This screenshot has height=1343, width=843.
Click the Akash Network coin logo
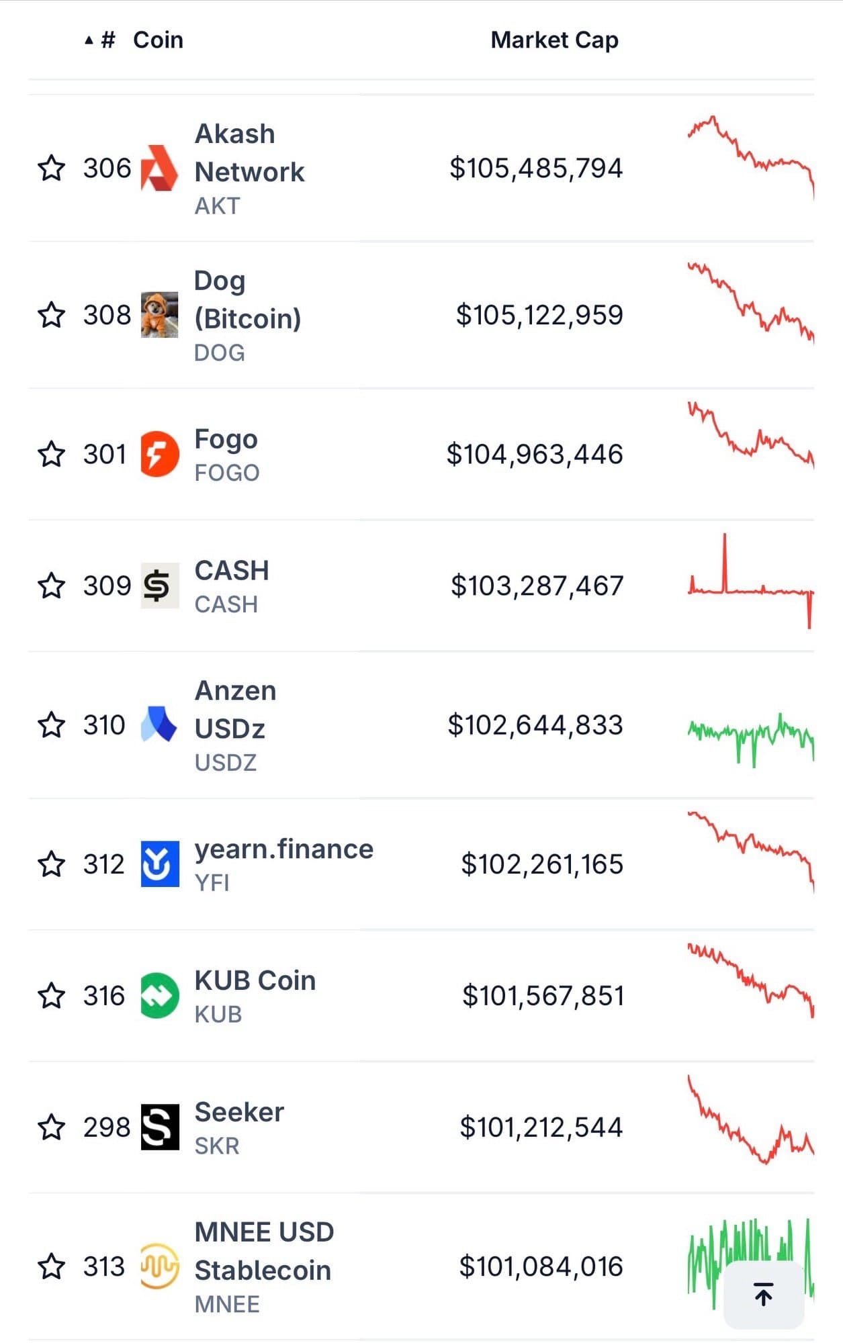click(159, 168)
